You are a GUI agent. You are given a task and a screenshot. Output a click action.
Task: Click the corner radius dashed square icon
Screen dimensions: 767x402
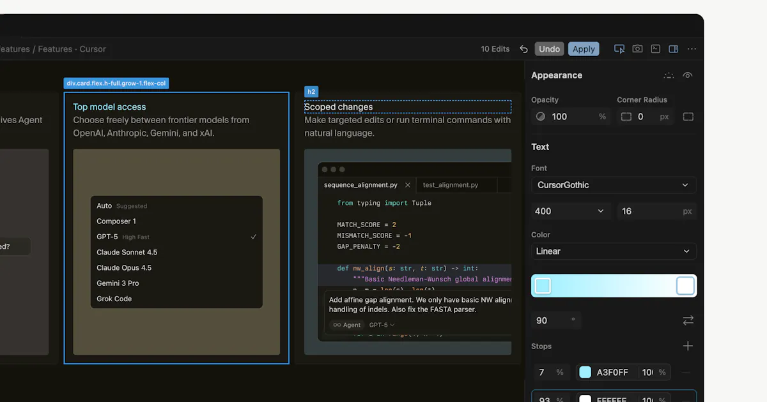tap(626, 117)
